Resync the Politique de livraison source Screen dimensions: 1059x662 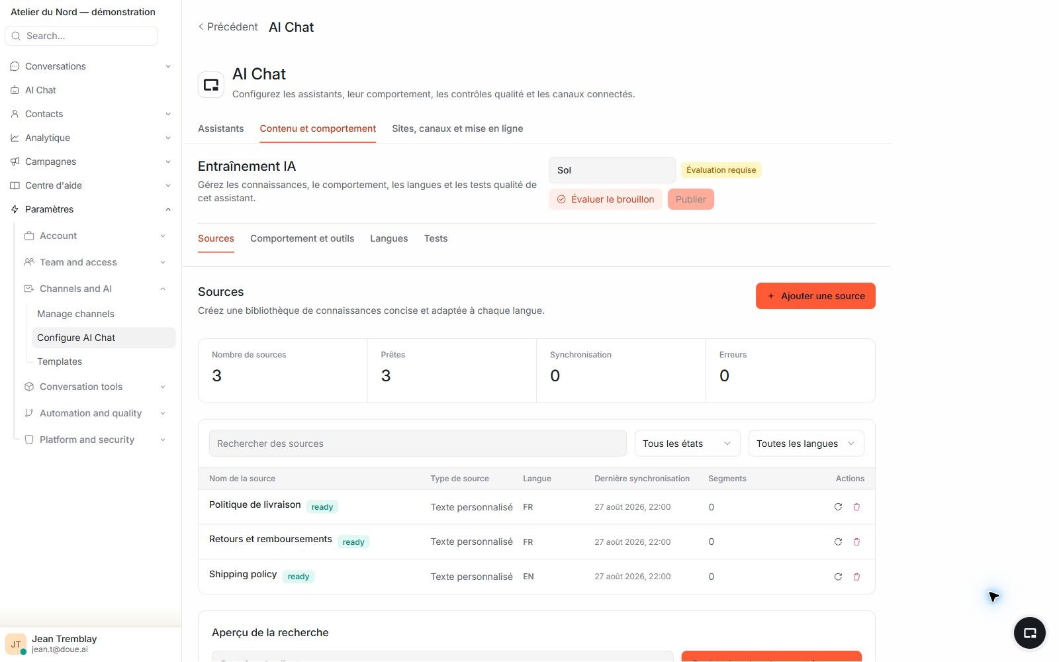pos(838,507)
